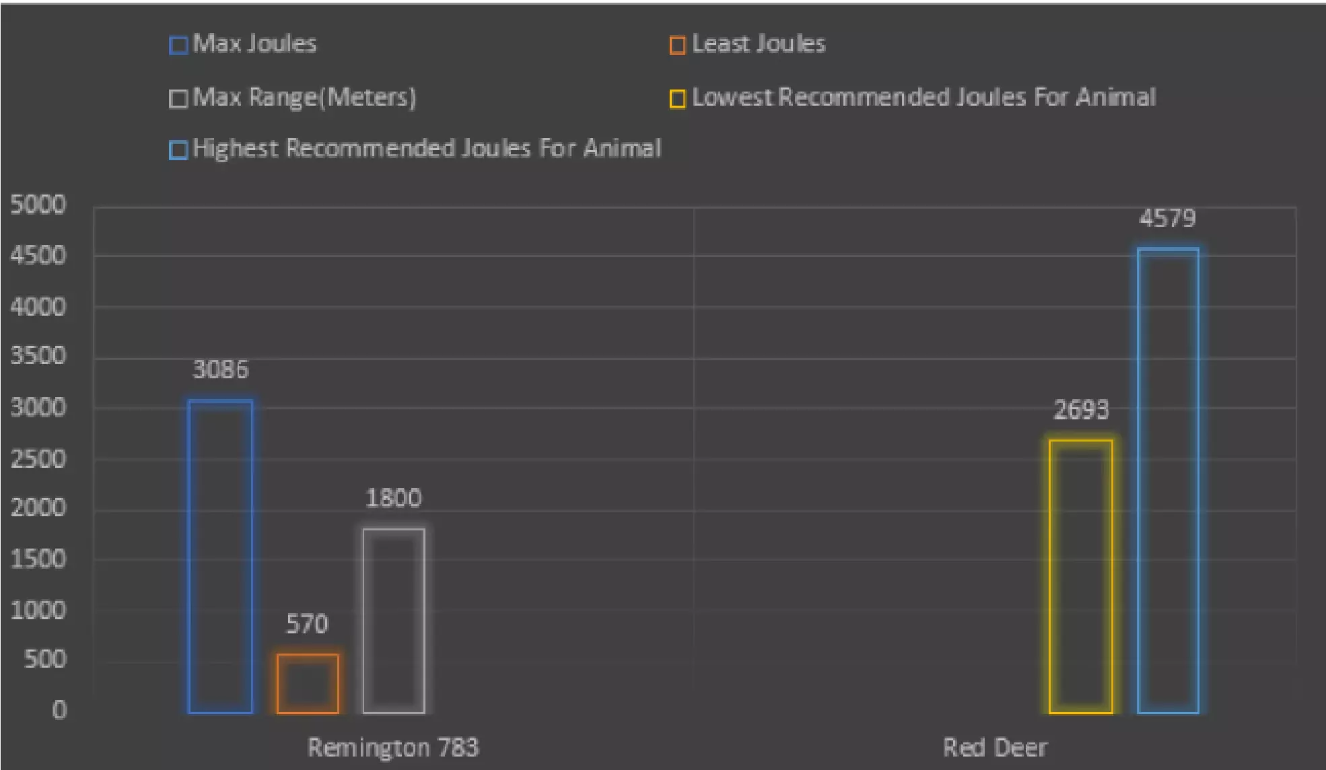Select the Highest Recommended Joules For Animal label
Image resolution: width=1326 pixels, height=770 pixels.
click(x=427, y=148)
